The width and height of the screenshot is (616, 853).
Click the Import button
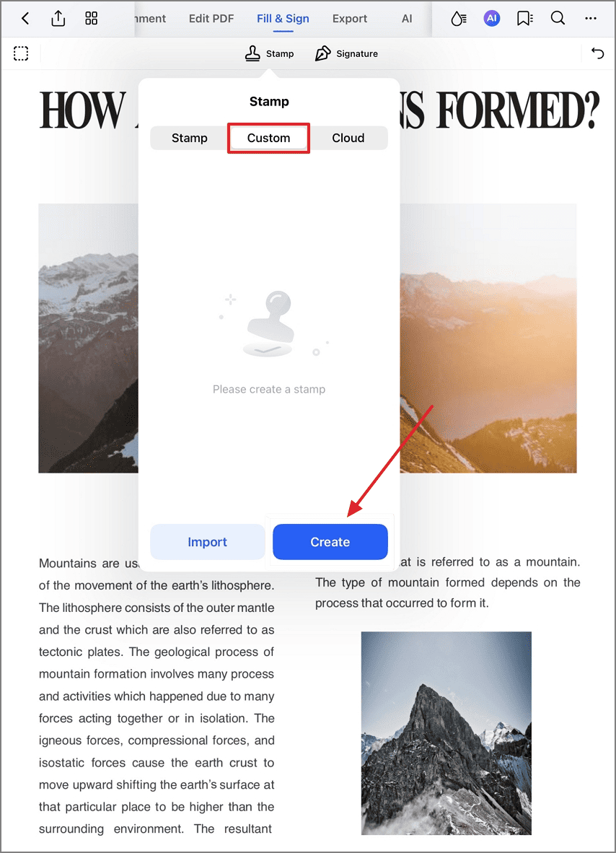click(207, 542)
